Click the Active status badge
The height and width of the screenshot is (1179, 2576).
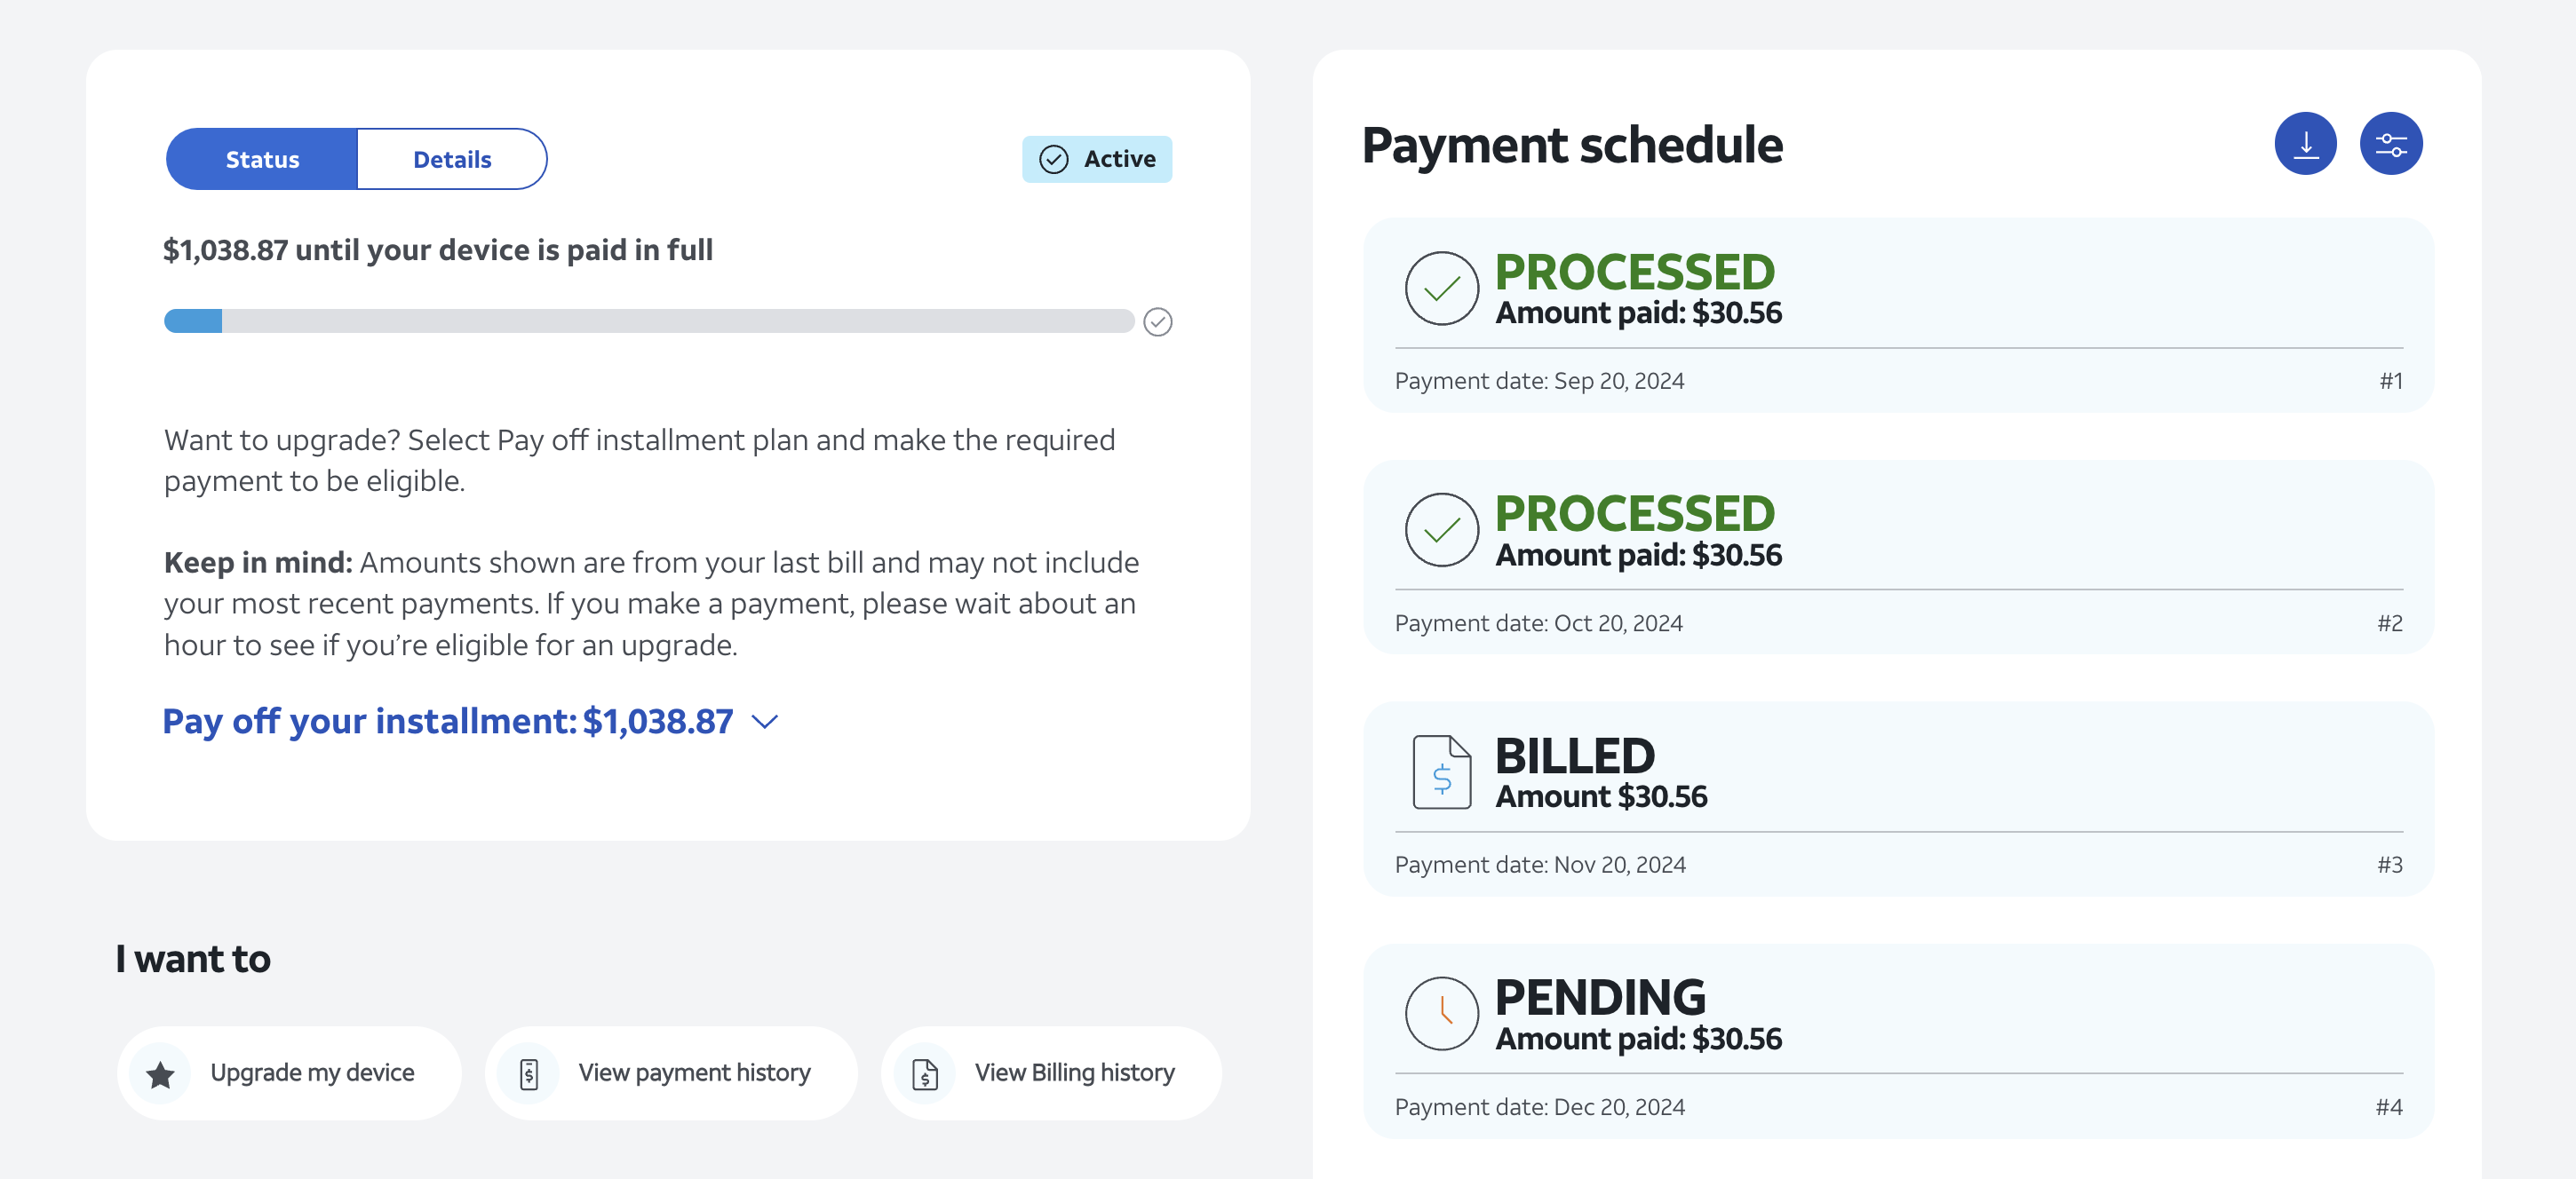(1096, 159)
